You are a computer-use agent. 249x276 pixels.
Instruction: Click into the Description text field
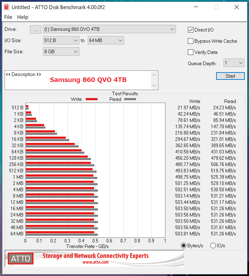(x=78, y=80)
